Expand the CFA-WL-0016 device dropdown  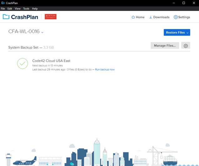[42, 32]
